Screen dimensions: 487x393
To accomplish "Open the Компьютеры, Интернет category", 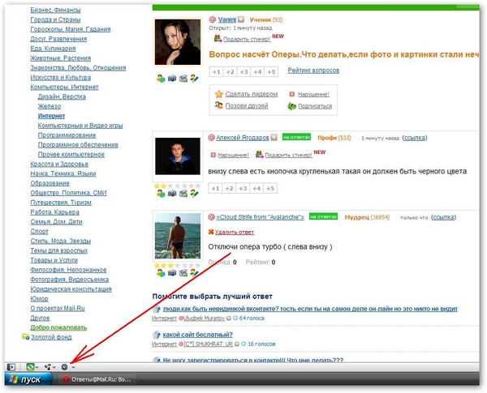I will (x=64, y=87).
